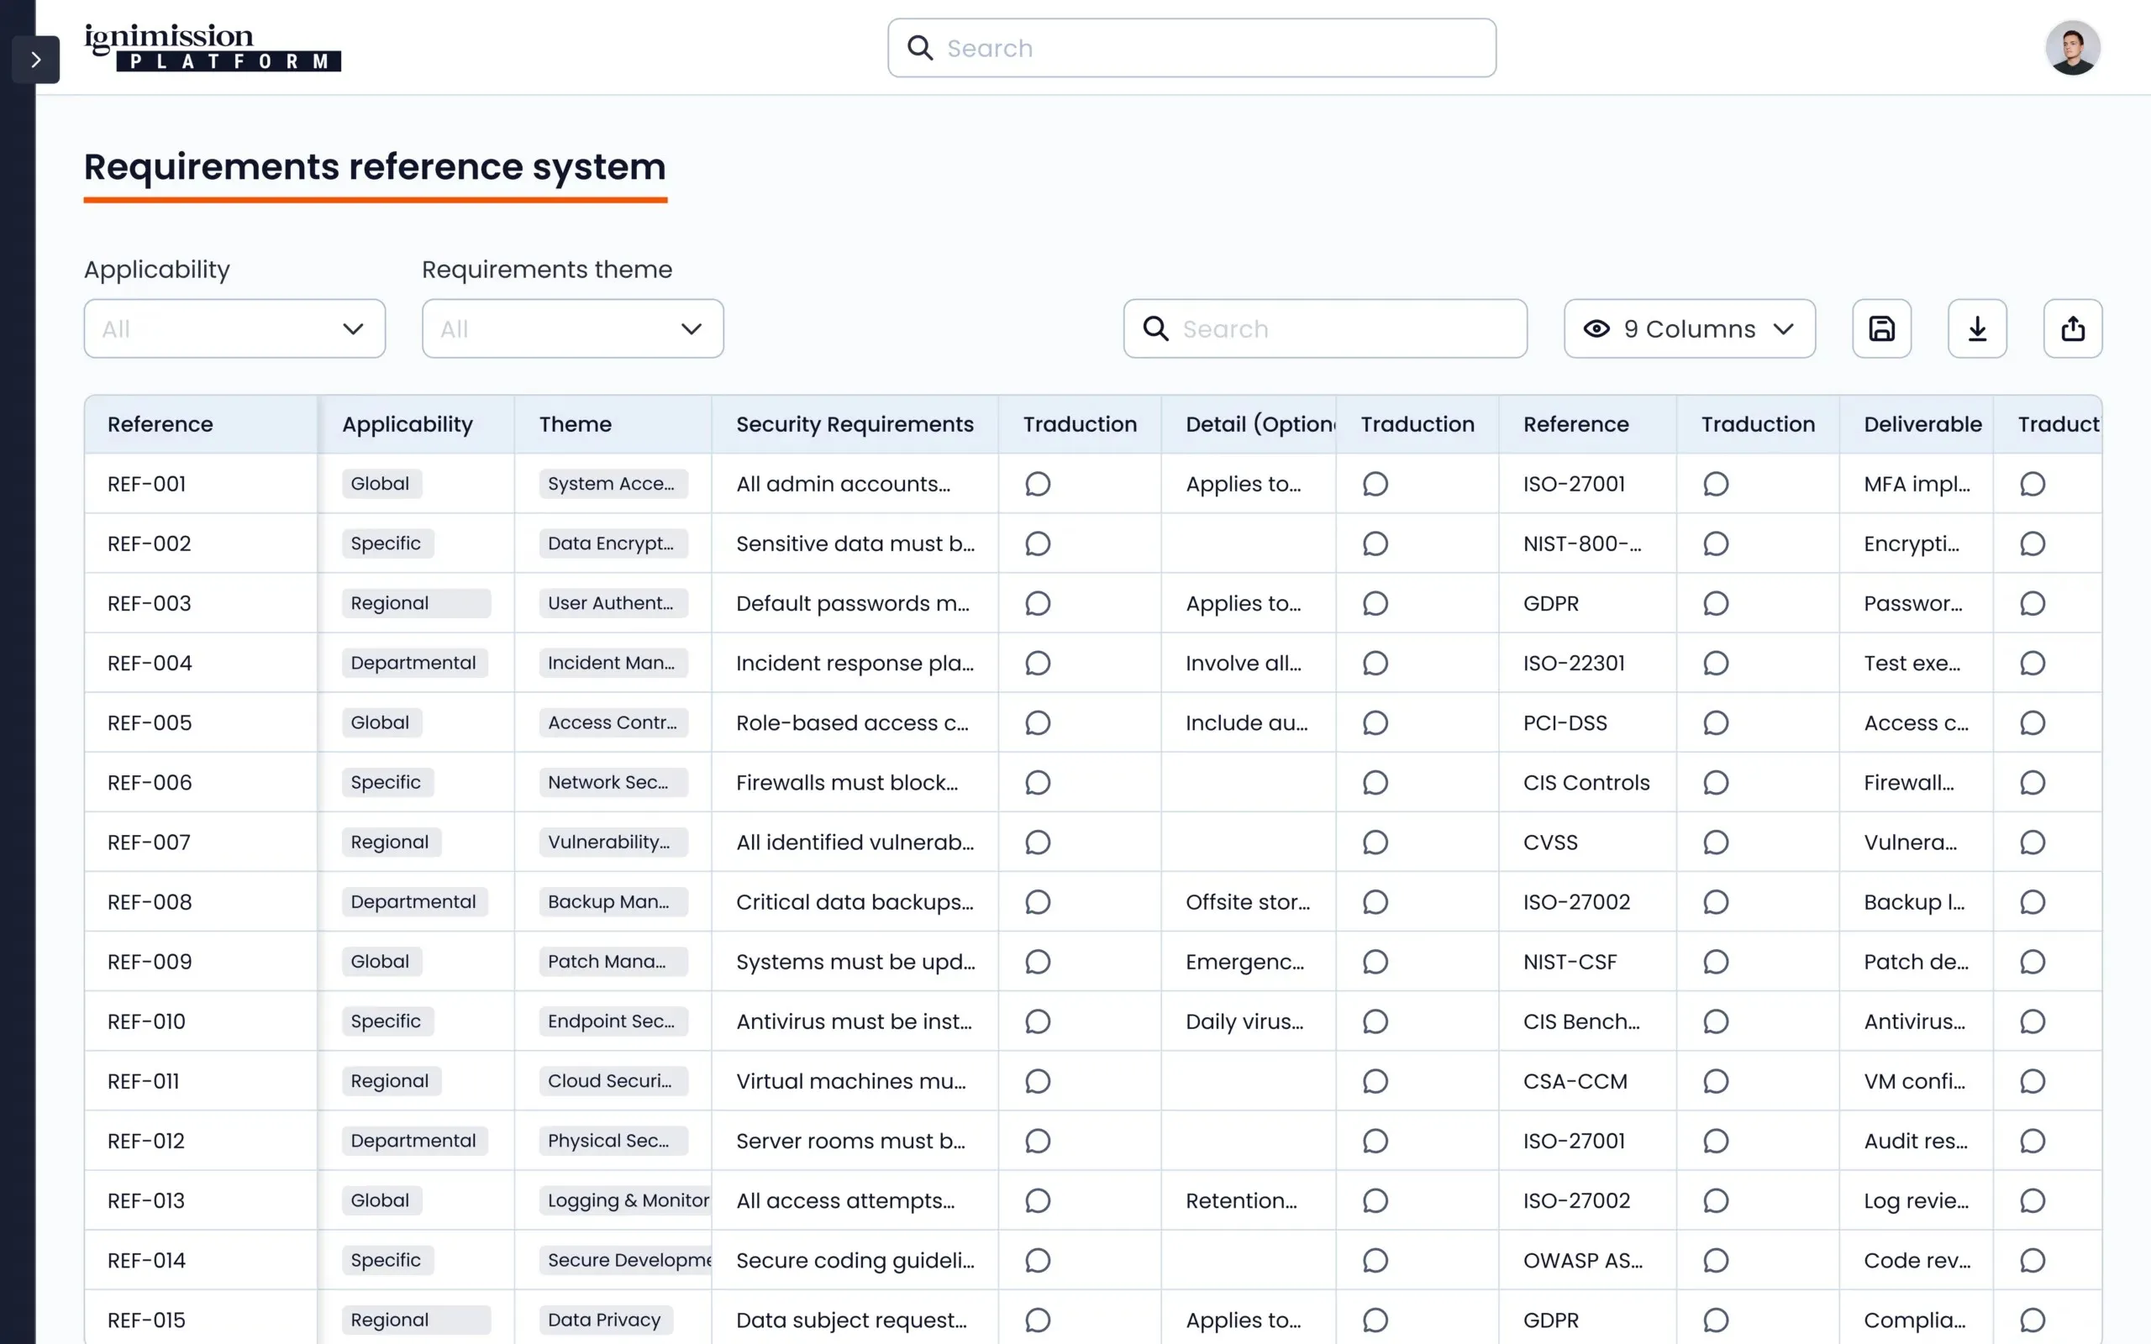
Task: Open Detail traduction comment for REF-001
Action: 1375,485
